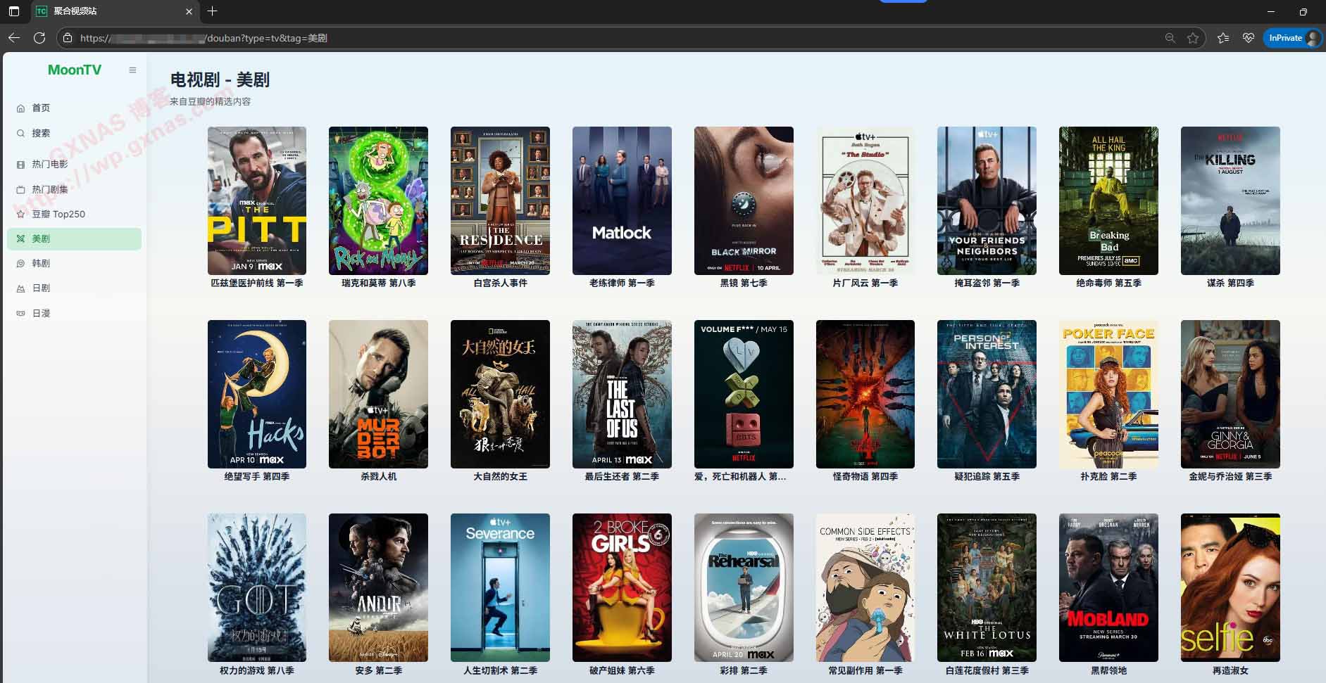Viewport: 1326px width, 683px height.
Task: Click title text 匹兹堡医护前线 第一季
Action: click(257, 283)
